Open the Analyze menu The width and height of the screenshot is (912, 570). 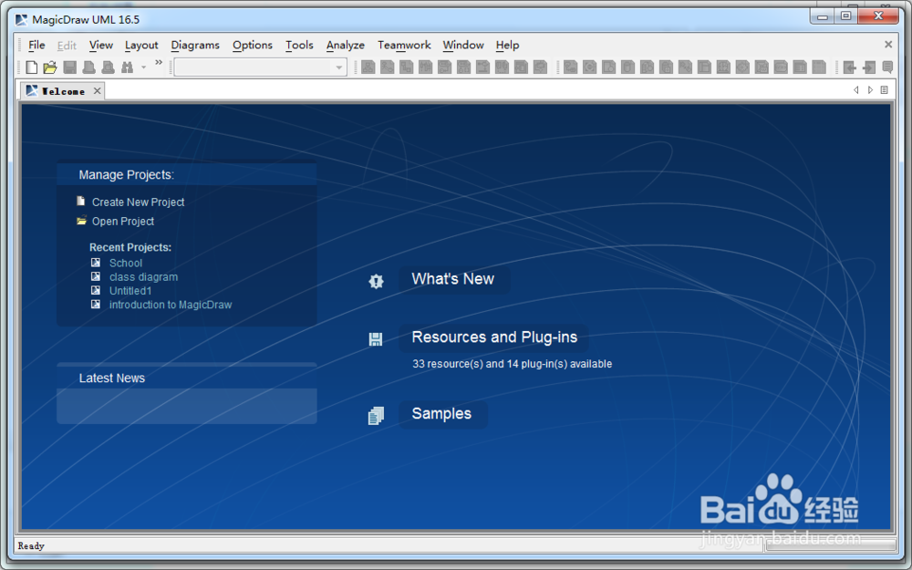(345, 45)
